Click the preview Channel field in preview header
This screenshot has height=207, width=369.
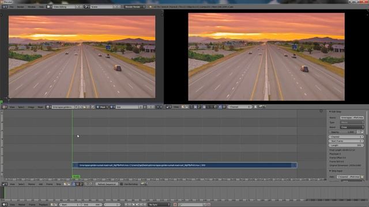point(240,107)
